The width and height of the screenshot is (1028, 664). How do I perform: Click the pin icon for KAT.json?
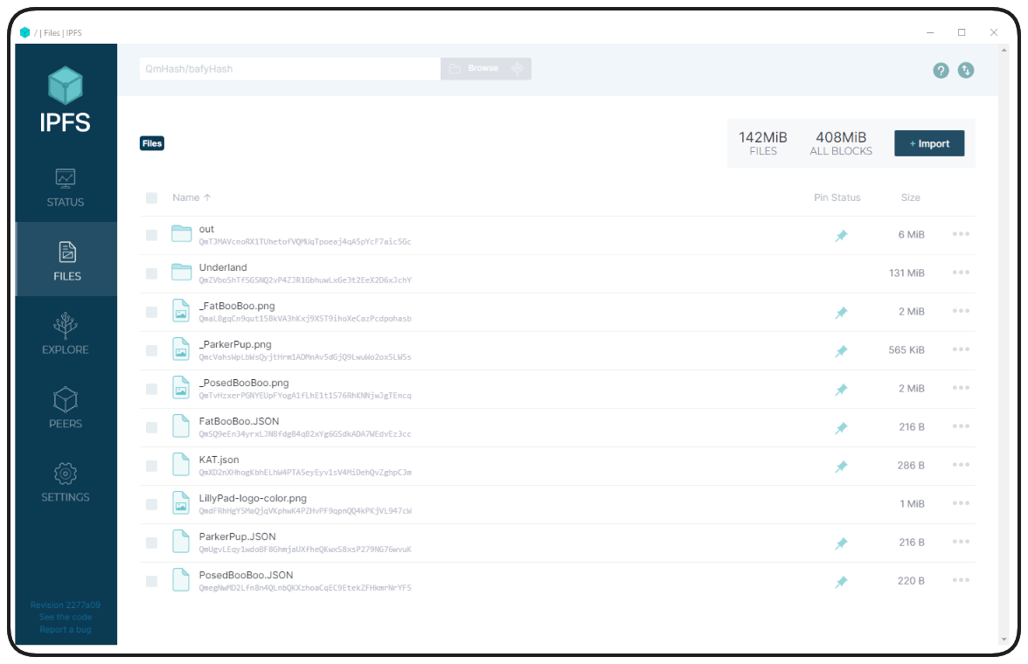[841, 466]
